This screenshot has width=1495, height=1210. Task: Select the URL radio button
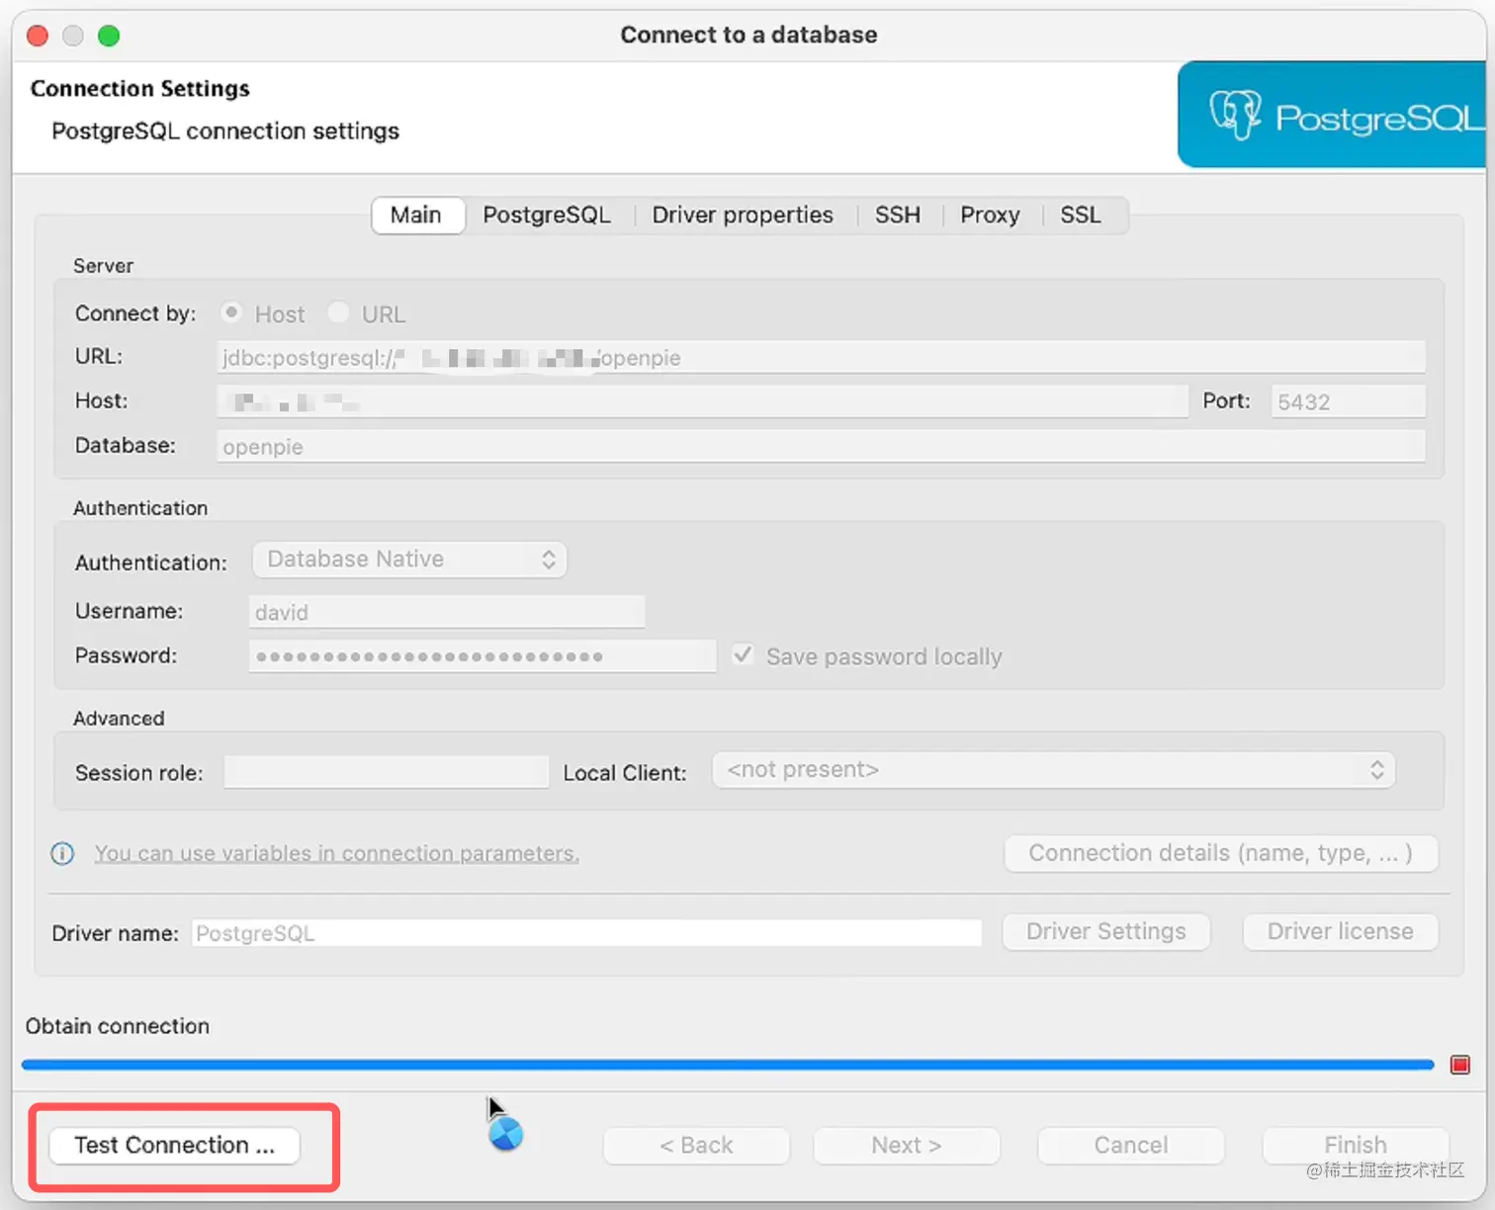[x=338, y=312]
